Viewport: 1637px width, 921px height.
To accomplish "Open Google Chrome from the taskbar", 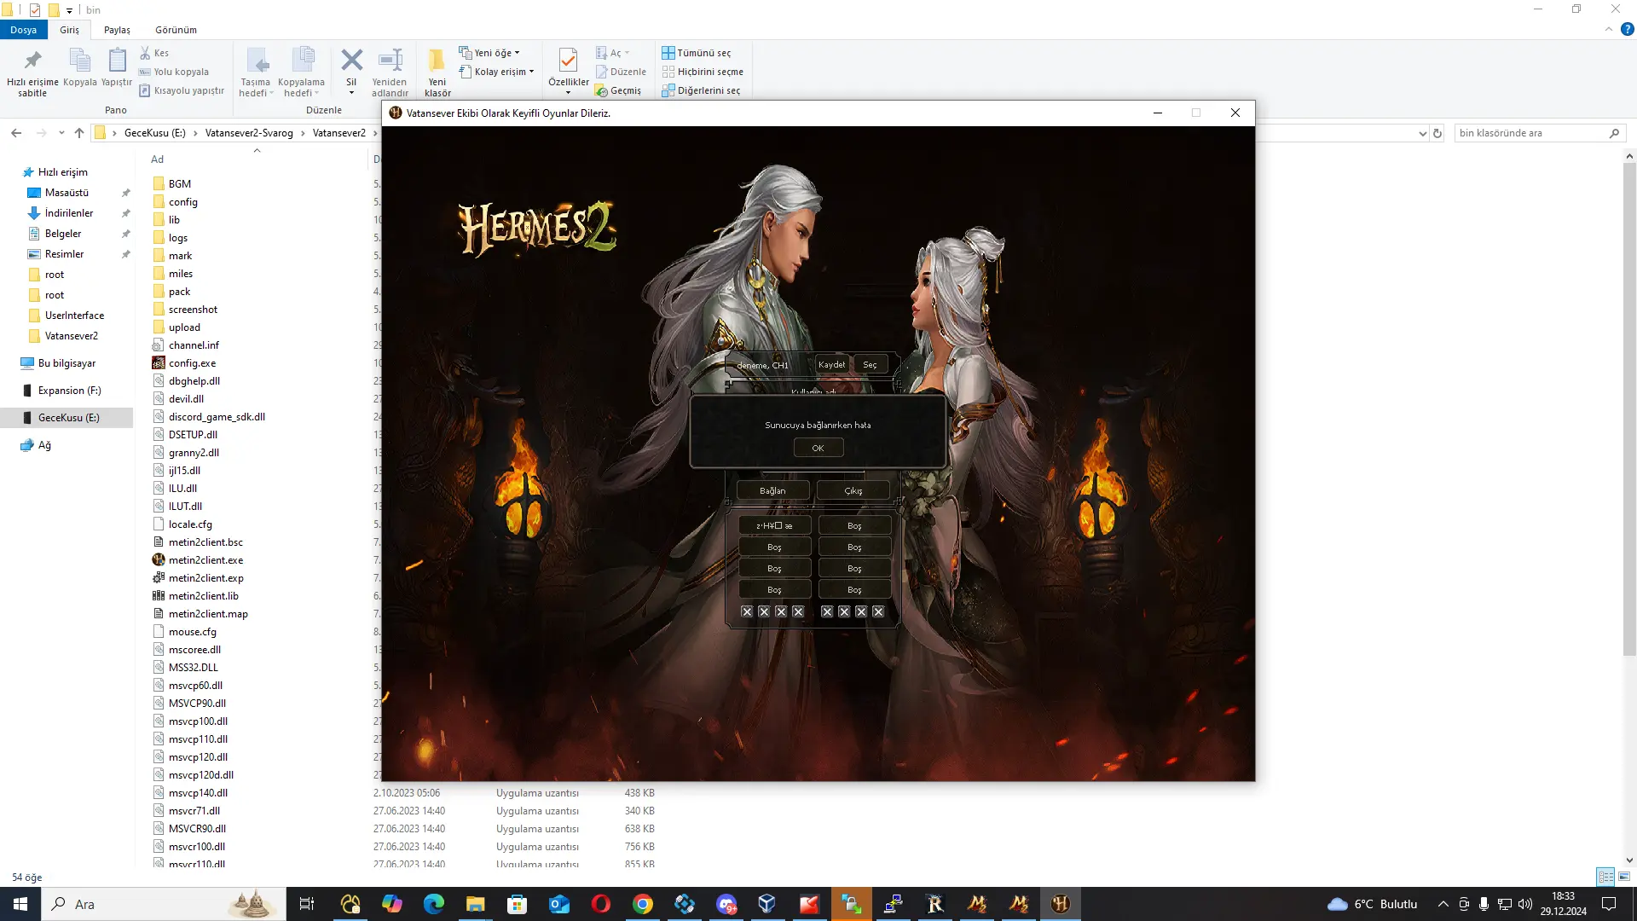I will (x=643, y=904).
